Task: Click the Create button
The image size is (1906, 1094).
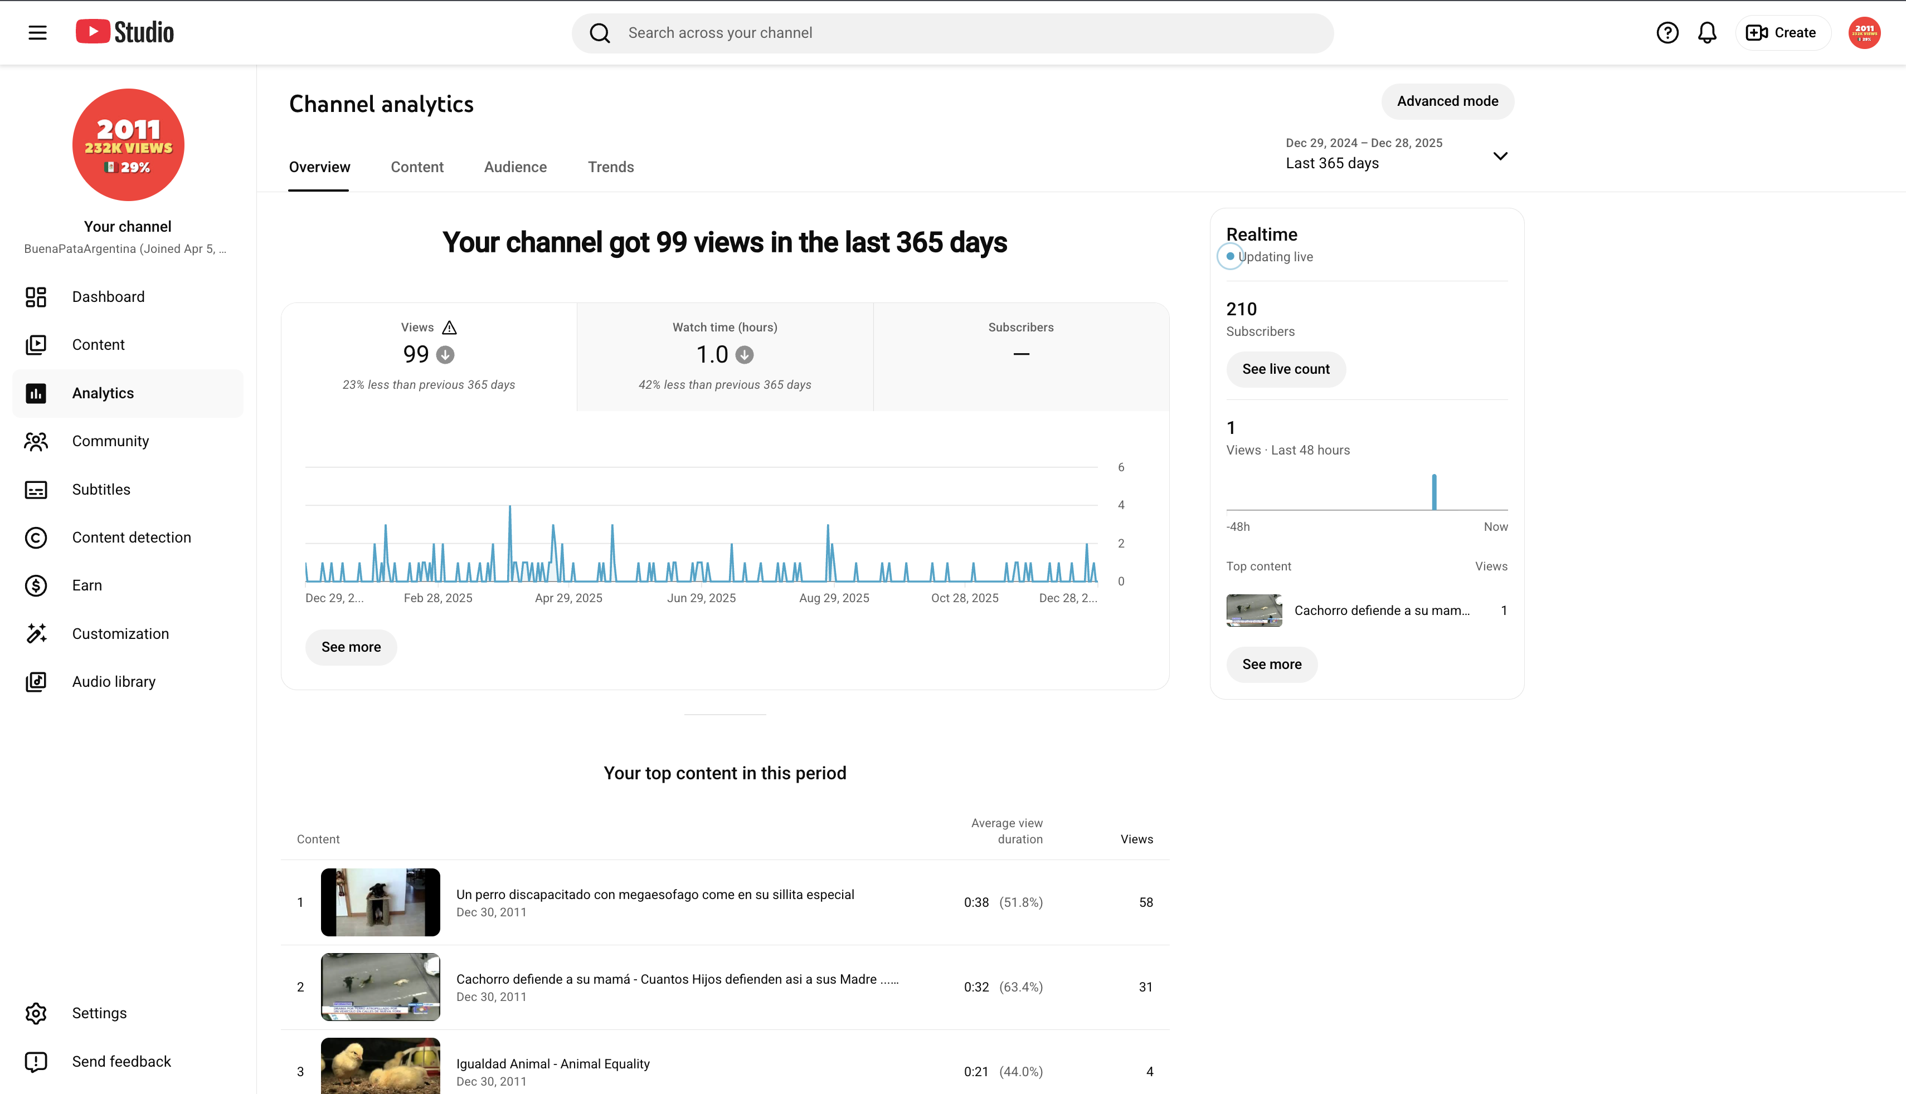Action: [x=1782, y=32]
